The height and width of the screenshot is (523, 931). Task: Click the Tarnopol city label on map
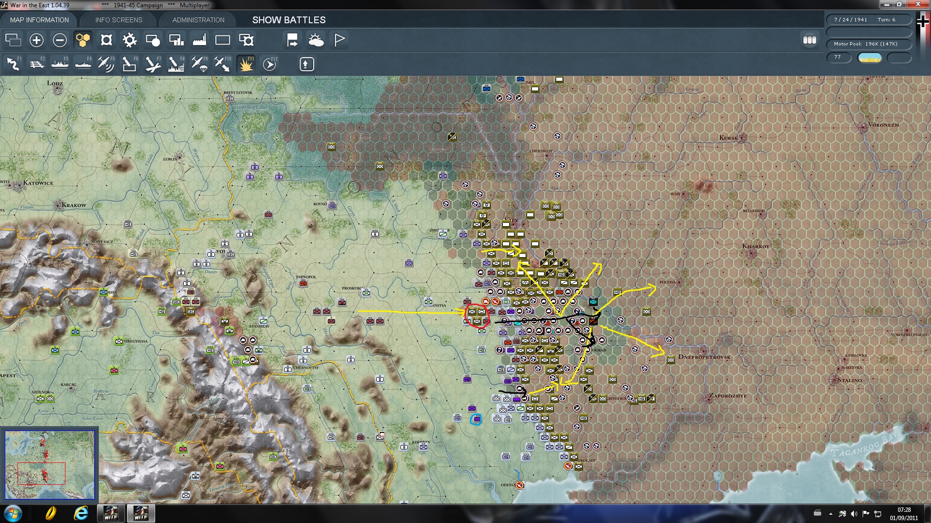click(306, 277)
